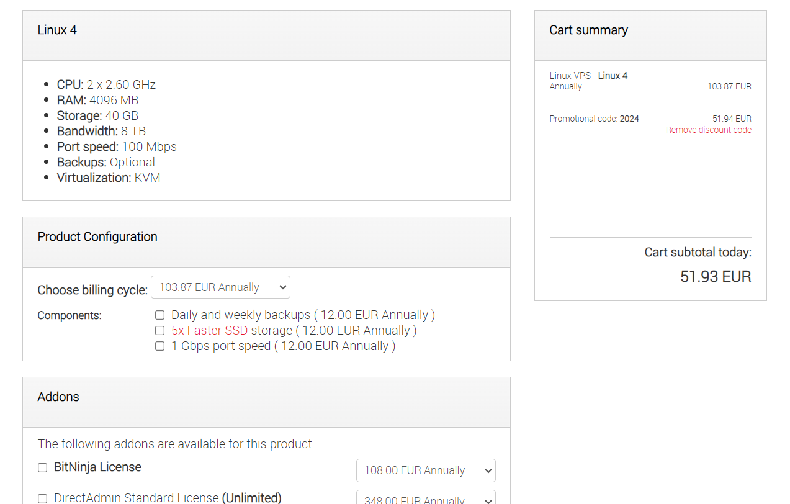
Task: Click the CPU: 2 x 2.60 GHz spec
Action: [106, 84]
